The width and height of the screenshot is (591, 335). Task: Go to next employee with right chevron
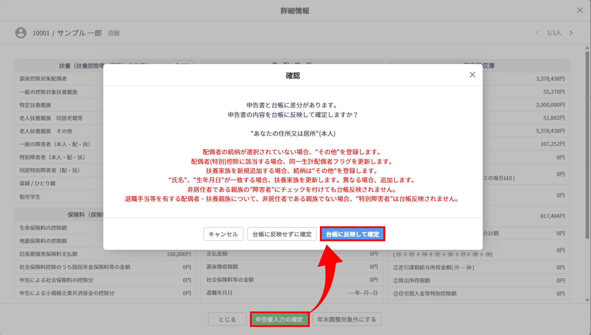click(571, 33)
